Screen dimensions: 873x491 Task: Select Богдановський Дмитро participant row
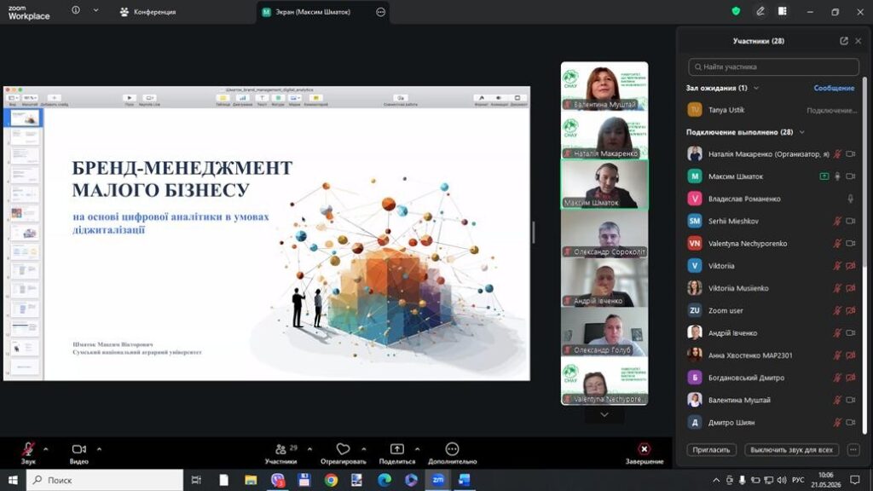[x=772, y=378]
